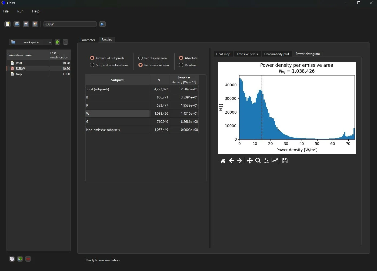Click the edit parameters icon next to save
The image size is (377, 271).
(x=35, y=24)
